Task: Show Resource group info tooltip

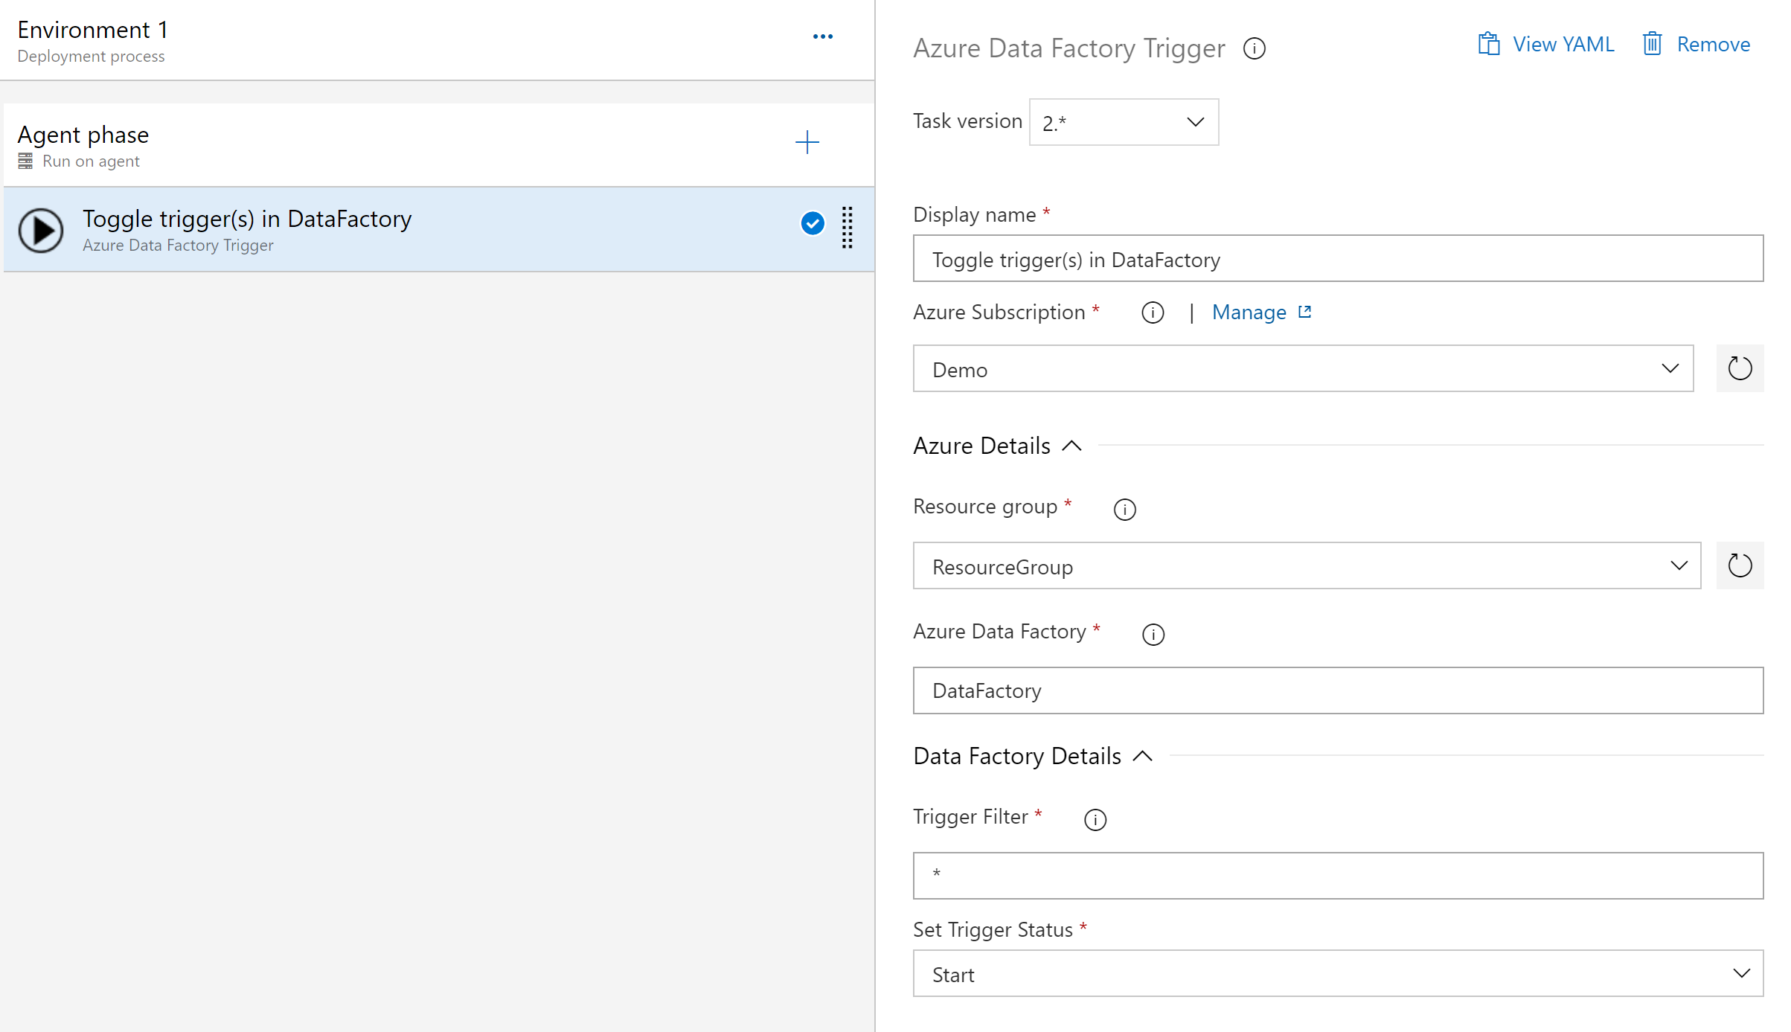Action: 1124,510
